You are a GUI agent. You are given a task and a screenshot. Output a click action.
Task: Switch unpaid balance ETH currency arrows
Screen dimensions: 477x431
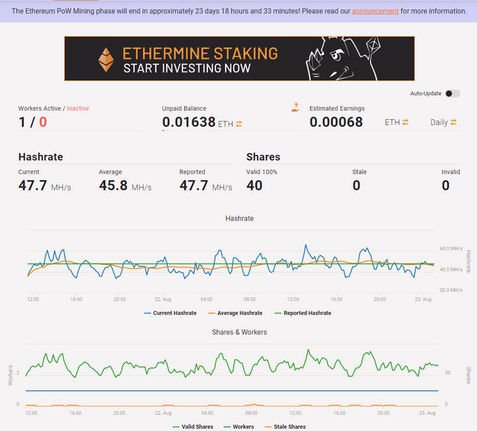[x=238, y=124]
